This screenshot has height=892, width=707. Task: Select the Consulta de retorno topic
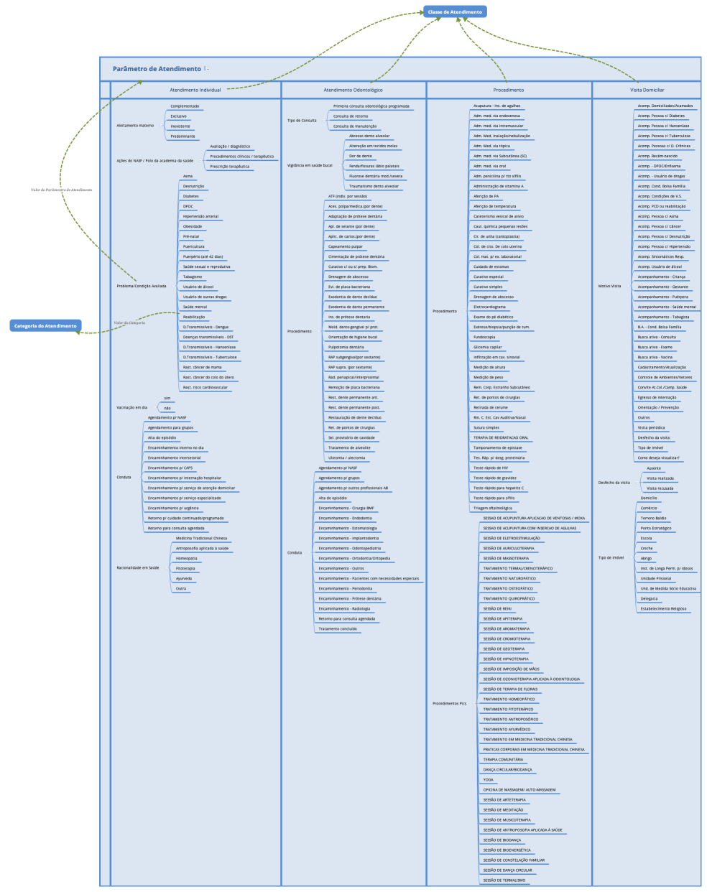click(350, 116)
